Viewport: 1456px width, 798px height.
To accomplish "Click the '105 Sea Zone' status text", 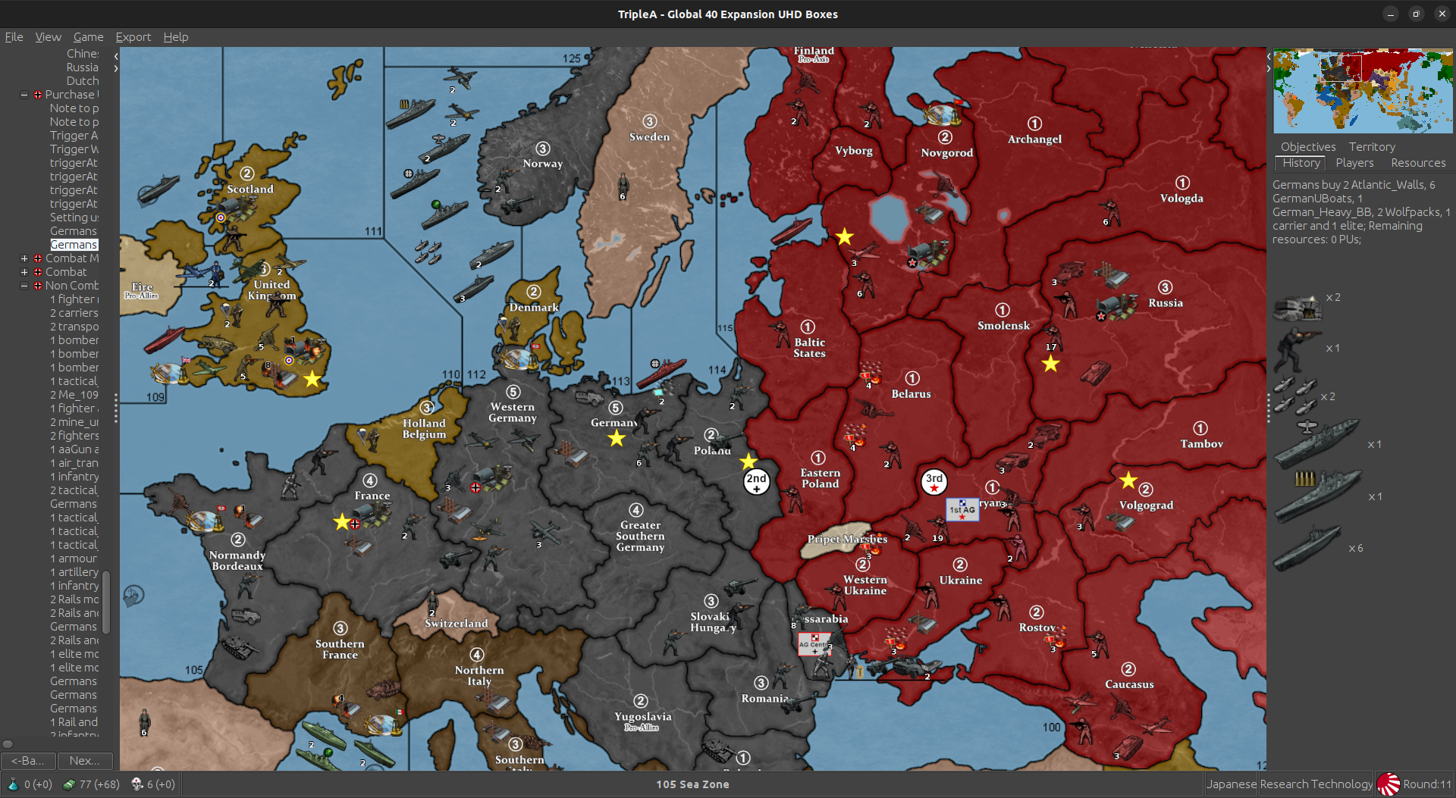I will coord(692,784).
